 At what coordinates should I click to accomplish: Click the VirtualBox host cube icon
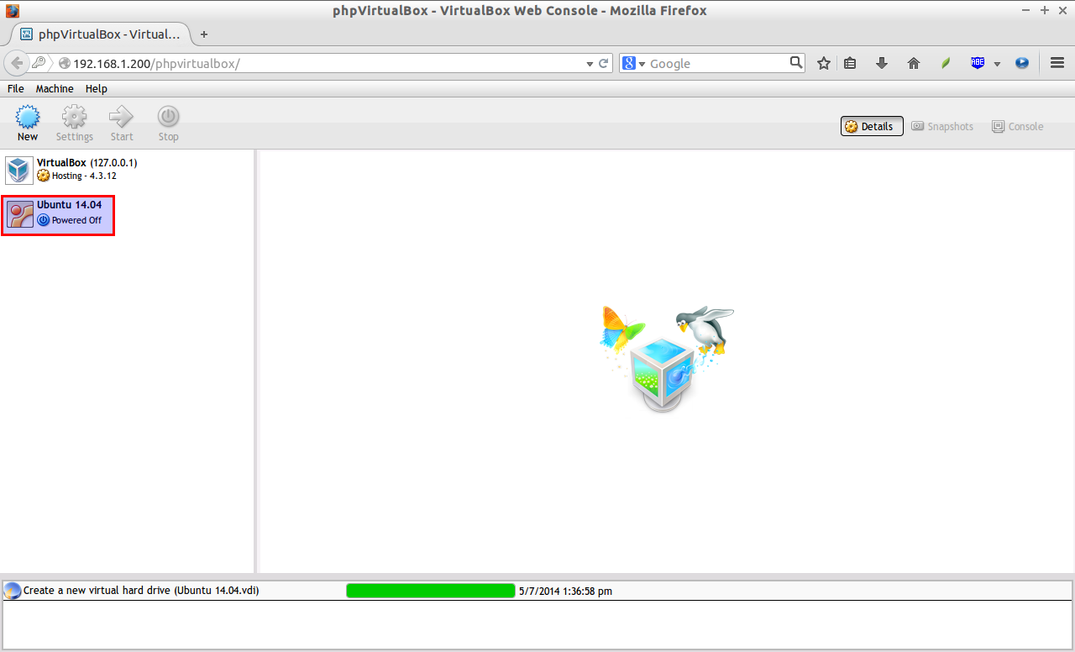[19, 170]
